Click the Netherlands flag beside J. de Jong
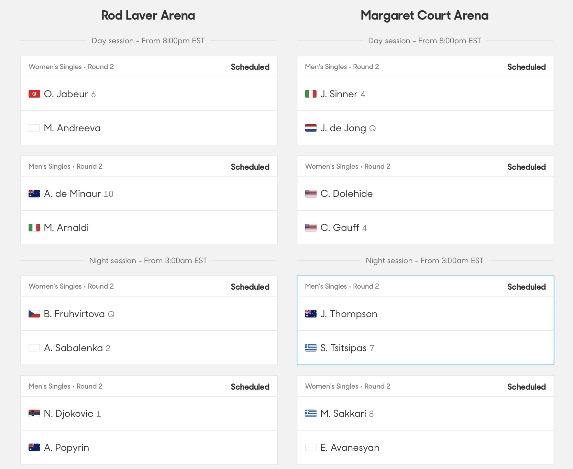This screenshot has height=469, width=573. tap(311, 128)
